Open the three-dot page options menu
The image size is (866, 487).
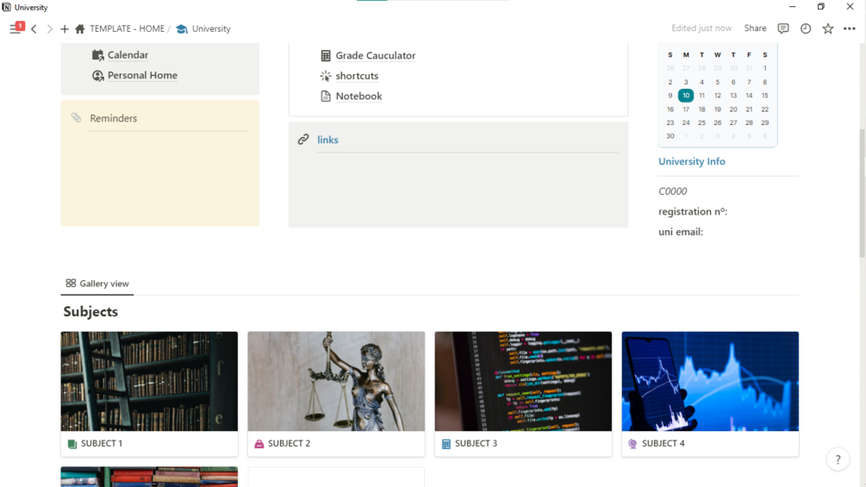pos(850,28)
